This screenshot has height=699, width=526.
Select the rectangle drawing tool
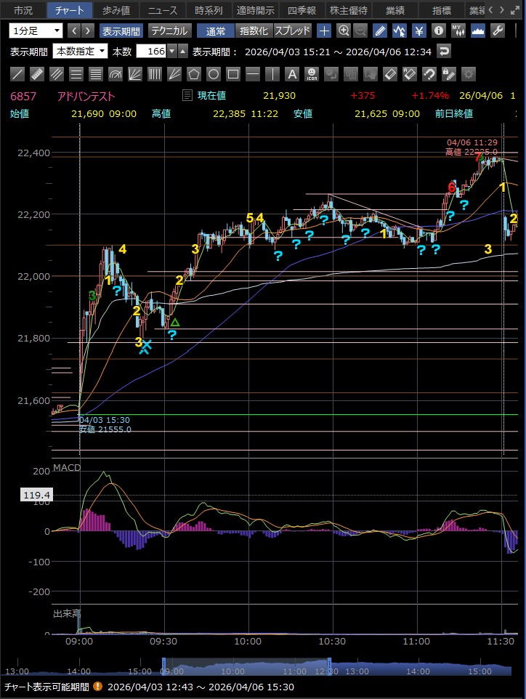click(x=232, y=74)
